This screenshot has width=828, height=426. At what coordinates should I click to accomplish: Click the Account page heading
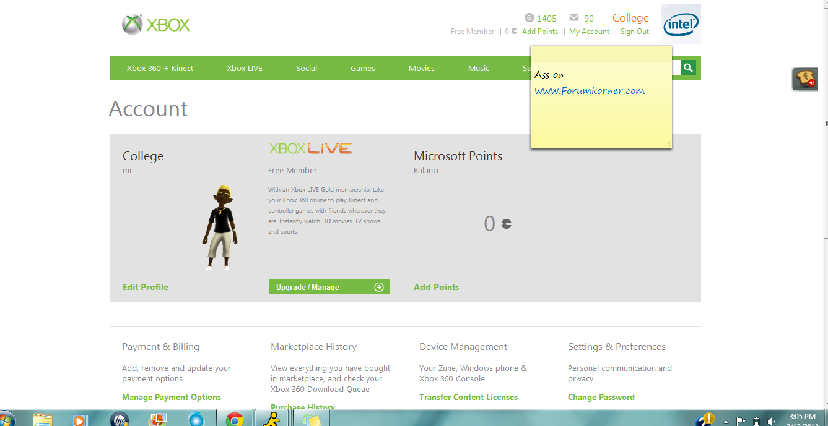[x=148, y=109]
